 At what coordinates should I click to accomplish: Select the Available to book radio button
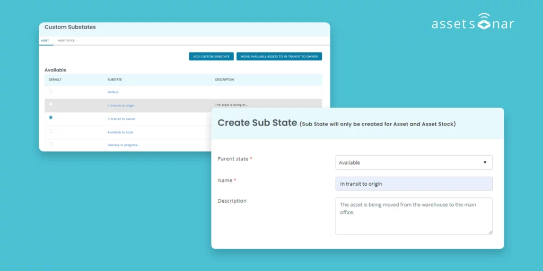pyautogui.click(x=51, y=131)
